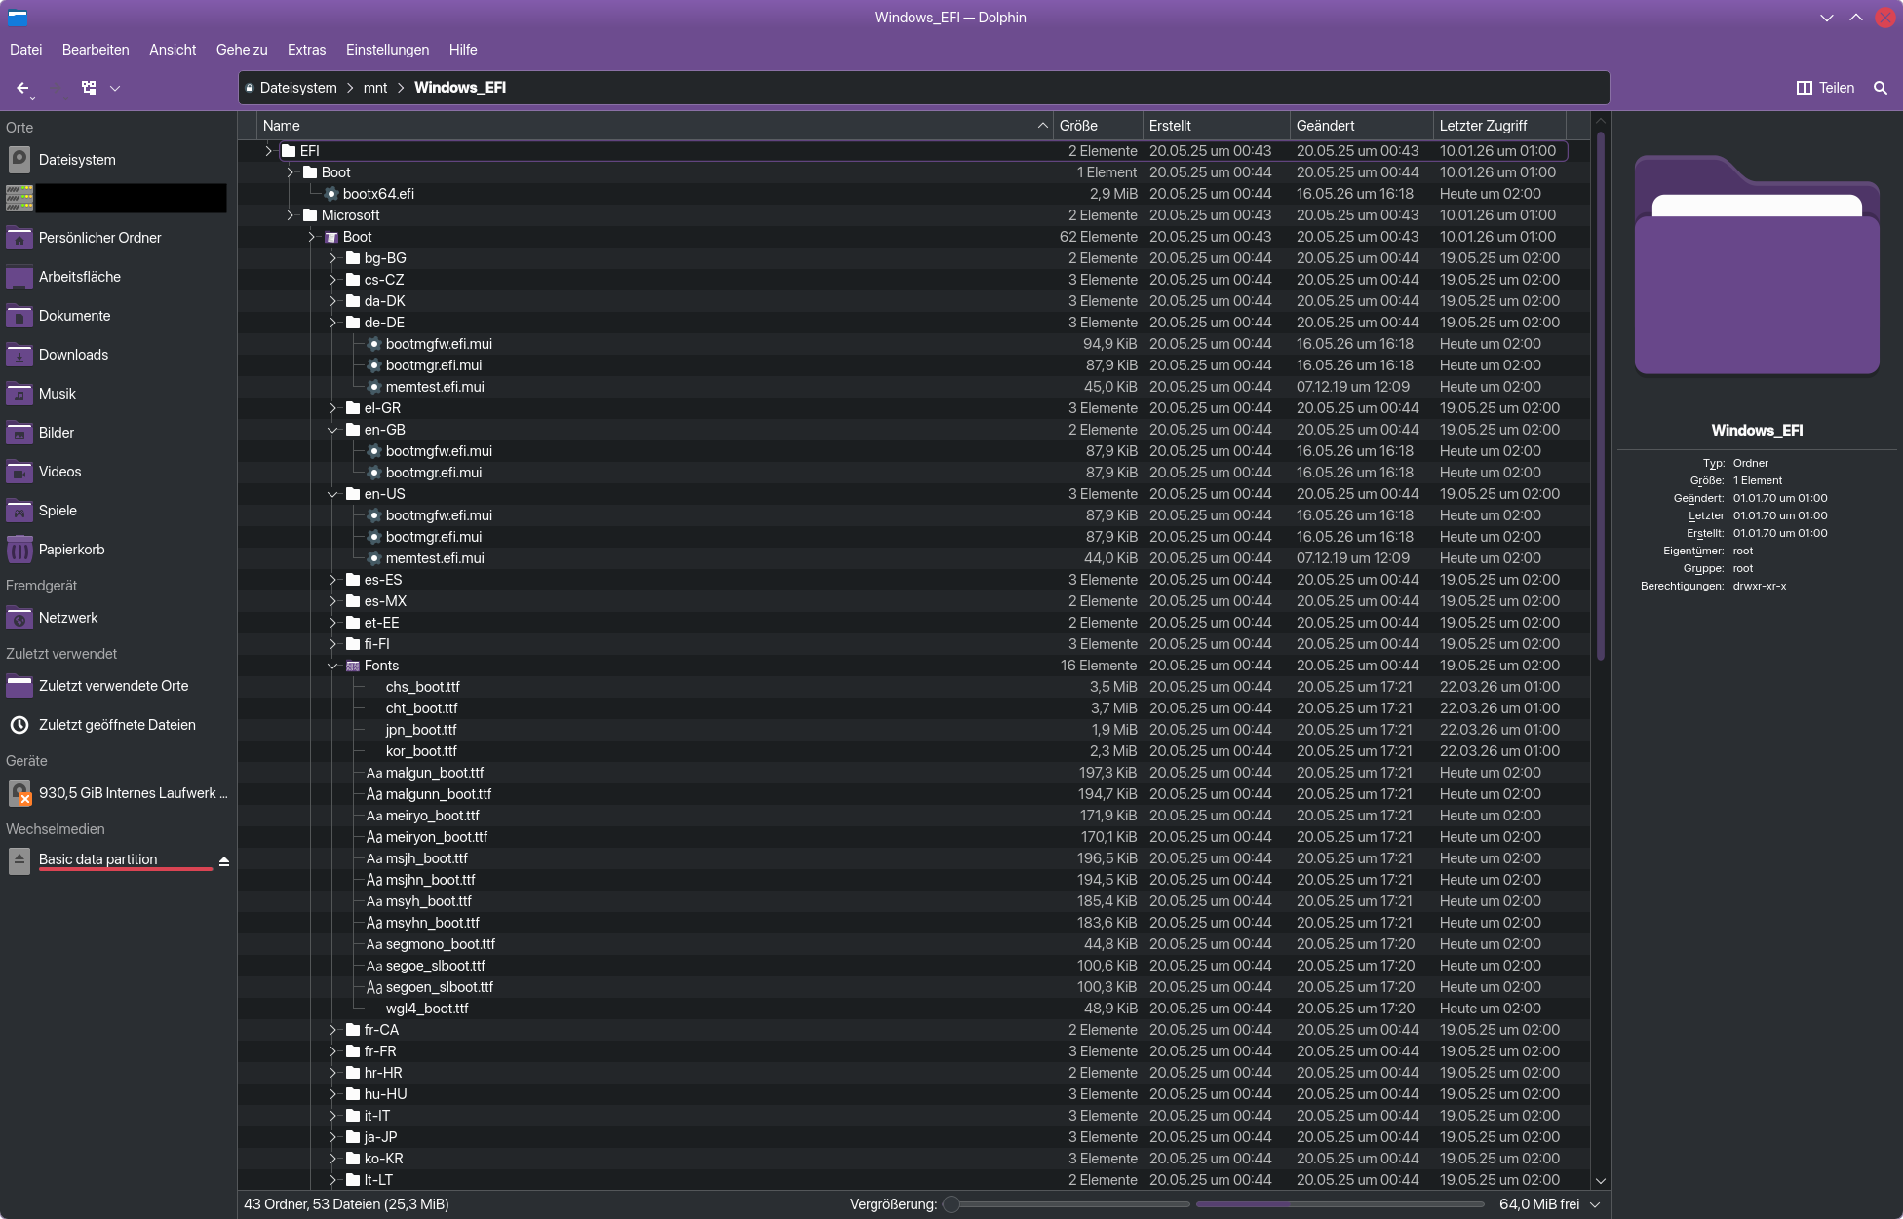Open the free space dropdown in status bar
The image size is (1903, 1219).
click(x=1595, y=1204)
